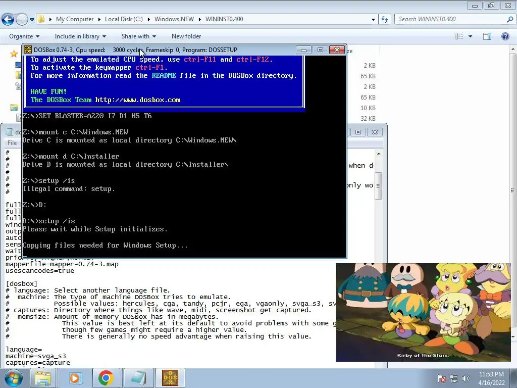Maximize the Notepad window
Image resolution: width=517 pixels, height=388 pixels.
tap(358, 132)
